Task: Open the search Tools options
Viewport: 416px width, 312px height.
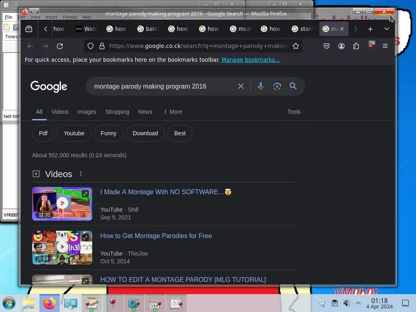Action: tap(294, 112)
